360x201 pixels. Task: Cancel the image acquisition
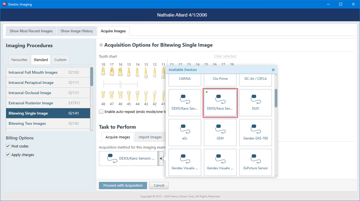pos(159,185)
